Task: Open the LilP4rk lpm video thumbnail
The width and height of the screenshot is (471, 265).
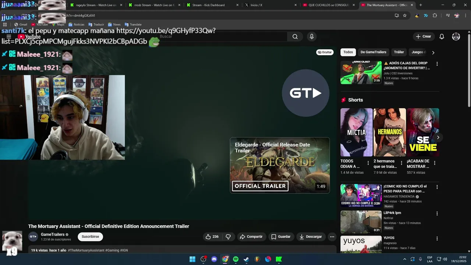Action: [x=361, y=222]
